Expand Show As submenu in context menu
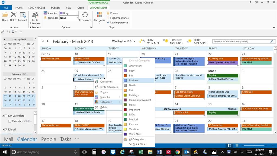The image size is (277, 156). (x=108, y=97)
